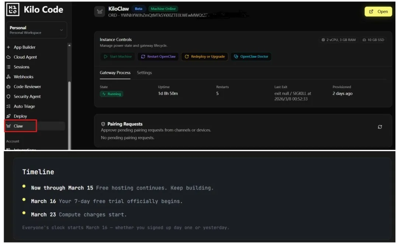Click the Code Reviewer icon

click(x=8, y=87)
